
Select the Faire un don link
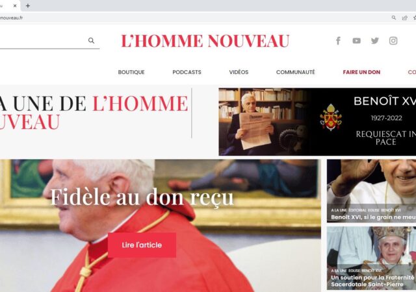click(x=361, y=72)
